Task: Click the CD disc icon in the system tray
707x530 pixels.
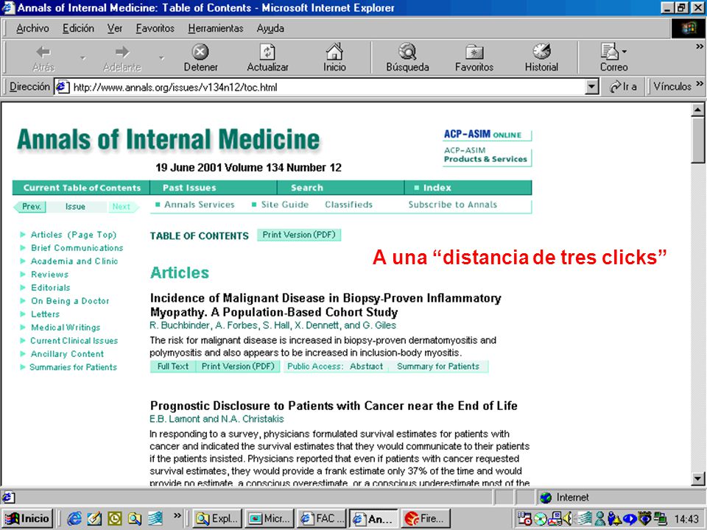Action: 541,519
